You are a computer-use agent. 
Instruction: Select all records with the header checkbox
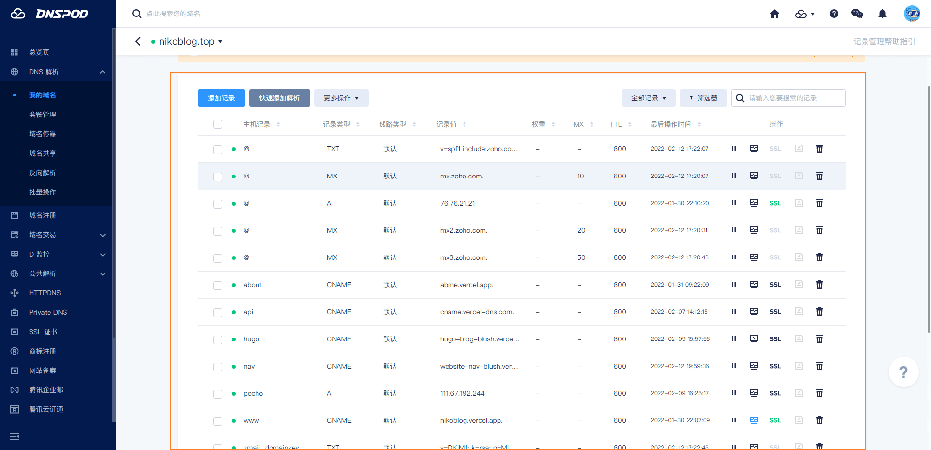tap(218, 125)
